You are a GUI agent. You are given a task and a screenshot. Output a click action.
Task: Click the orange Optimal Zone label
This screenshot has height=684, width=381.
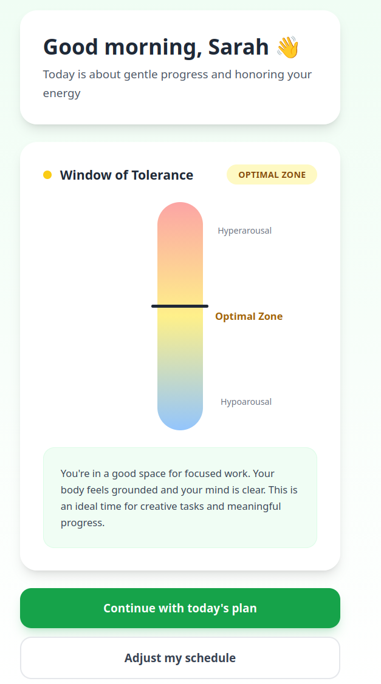[249, 316]
